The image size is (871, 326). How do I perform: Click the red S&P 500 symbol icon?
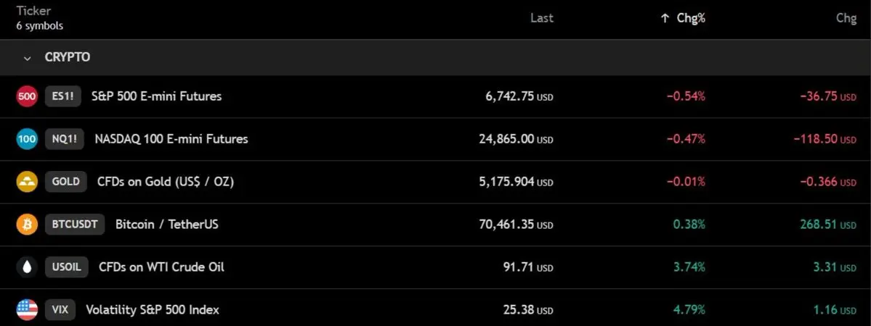tap(27, 96)
